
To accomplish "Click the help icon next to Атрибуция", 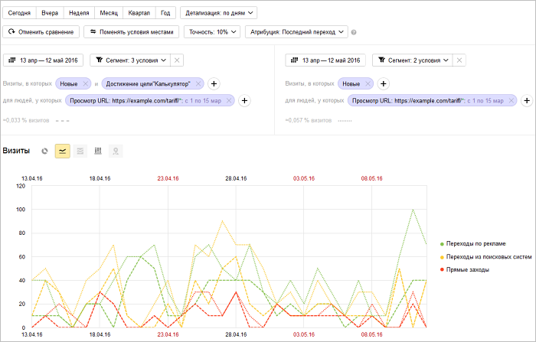I will [354, 32].
